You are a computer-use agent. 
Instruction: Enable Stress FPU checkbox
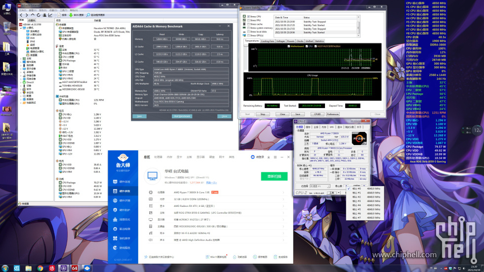tap(248, 20)
